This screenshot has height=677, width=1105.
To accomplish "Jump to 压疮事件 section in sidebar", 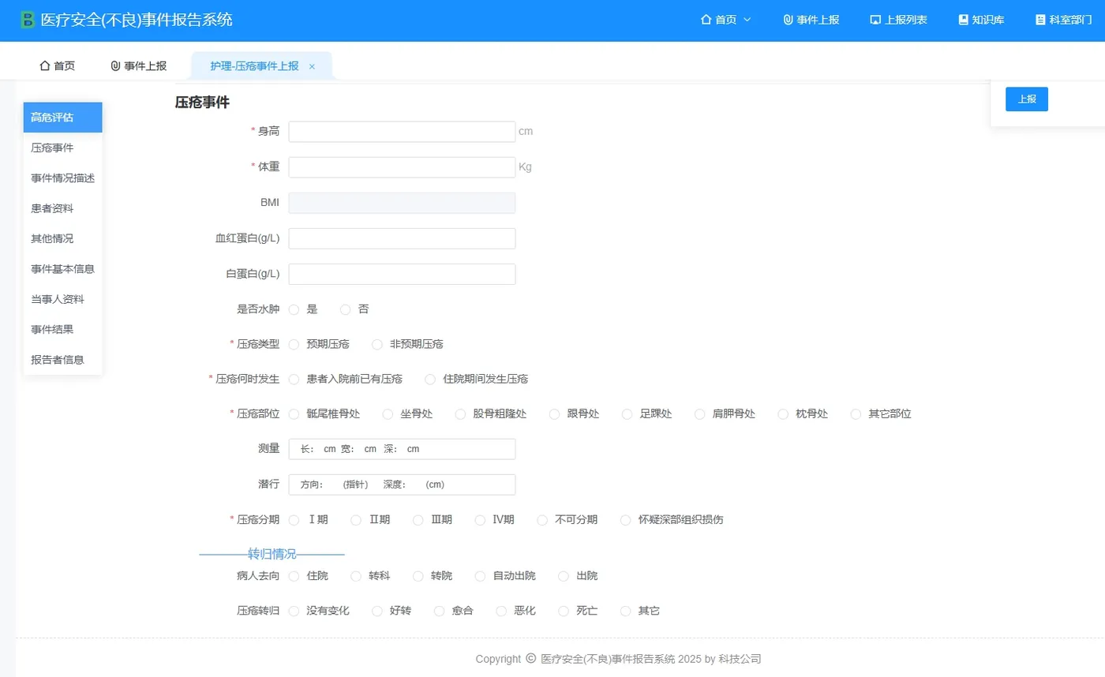I will coord(63,148).
